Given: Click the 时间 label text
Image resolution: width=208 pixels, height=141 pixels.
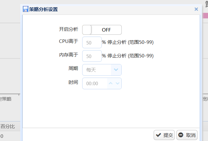Looking at the screenshot, I should pos(73,82).
